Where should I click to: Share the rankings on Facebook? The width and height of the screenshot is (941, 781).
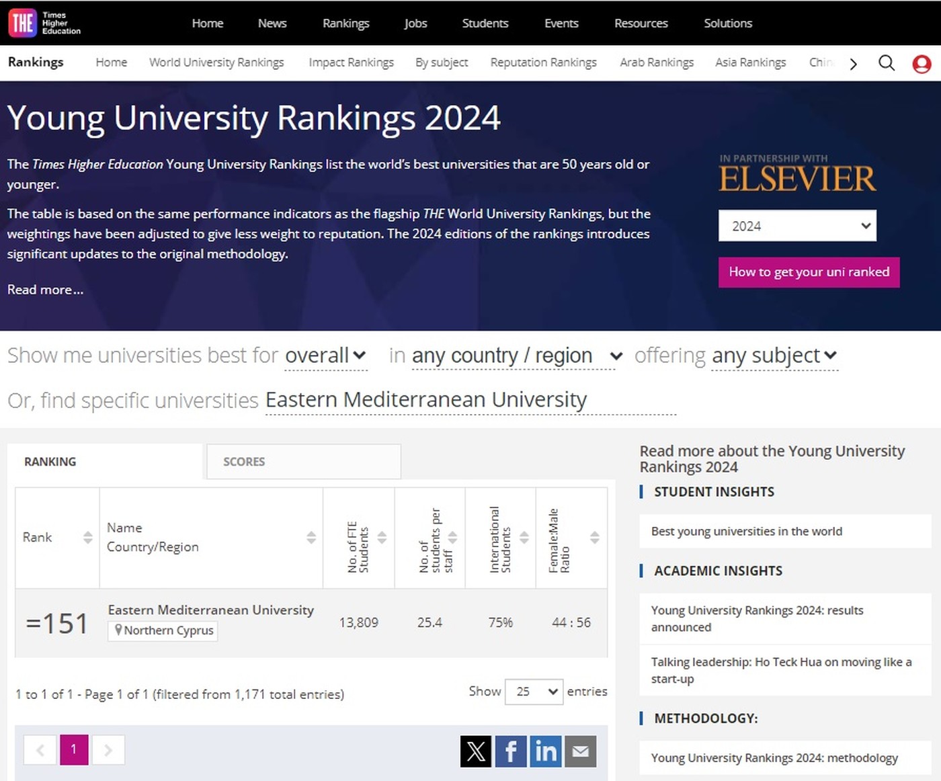[511, 751]
